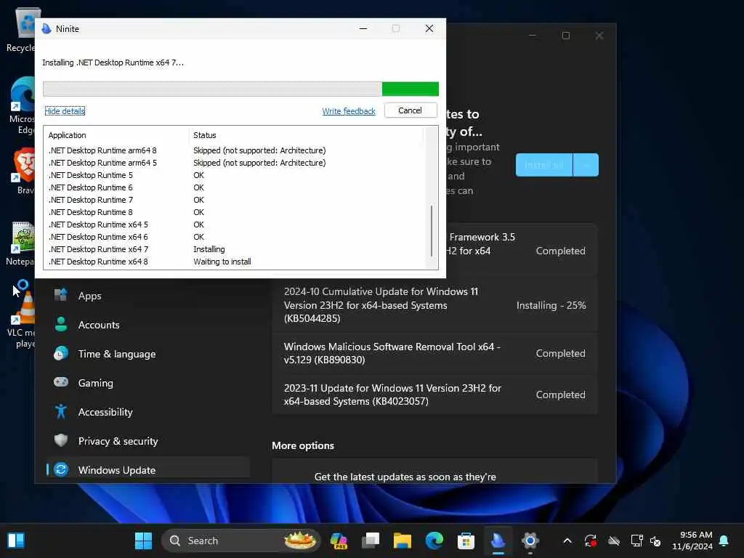
Task: Click Install all button in Windows Update
Action: tap(543, 165)
